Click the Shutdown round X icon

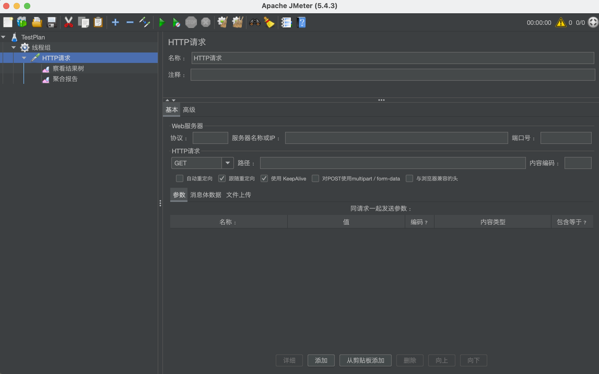(206, 22)
